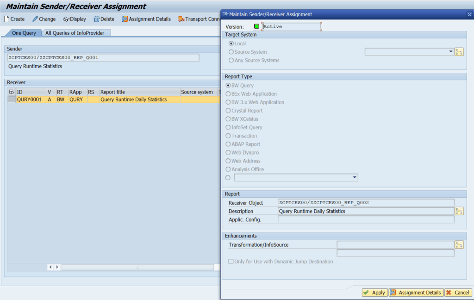The height and width of the screenshot is (300, 474).
Task: Click the Display glasses icon
Action: click(x=66, y=19)
